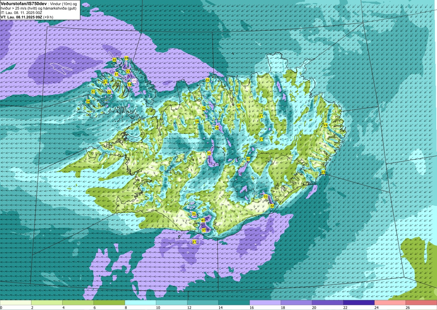Click the offshore gust label 27 inside white ellipse

(194, 242)
